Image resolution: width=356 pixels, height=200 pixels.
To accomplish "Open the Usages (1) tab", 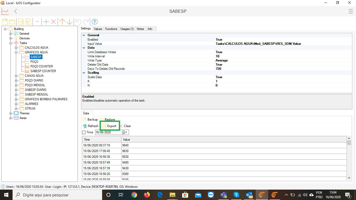I will pos(127,29).
